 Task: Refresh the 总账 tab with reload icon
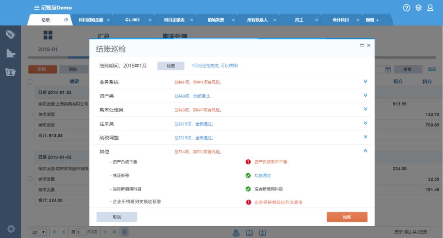click(x=66, y=20)
